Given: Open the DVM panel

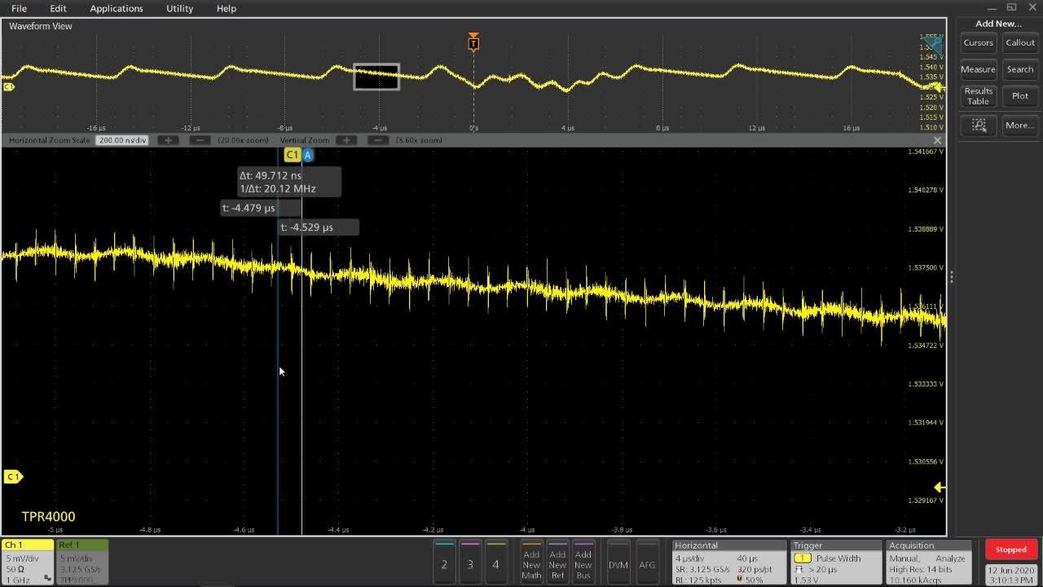Looking at the screenshot, I should (618, 563).
